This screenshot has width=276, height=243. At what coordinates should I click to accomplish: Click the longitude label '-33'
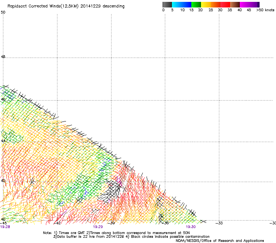[x=219, y=223]
